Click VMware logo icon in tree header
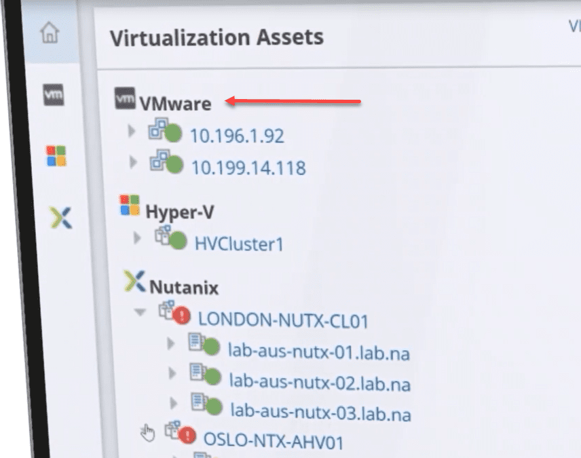The width and height of the screenshot is (581, 458). (x=125, y=98)
